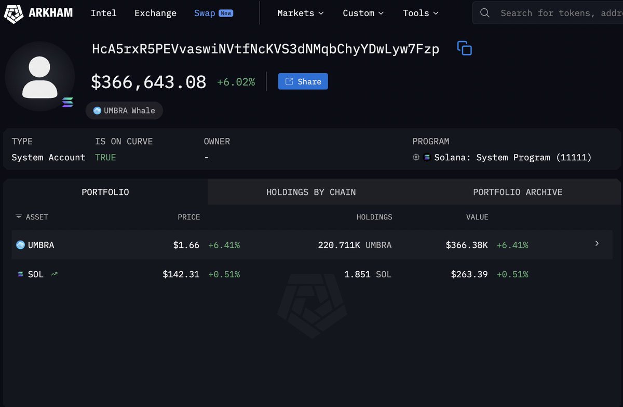Open Solana: System Program link
The width and height of the screenshot is (623, 407).
point(513,157)
